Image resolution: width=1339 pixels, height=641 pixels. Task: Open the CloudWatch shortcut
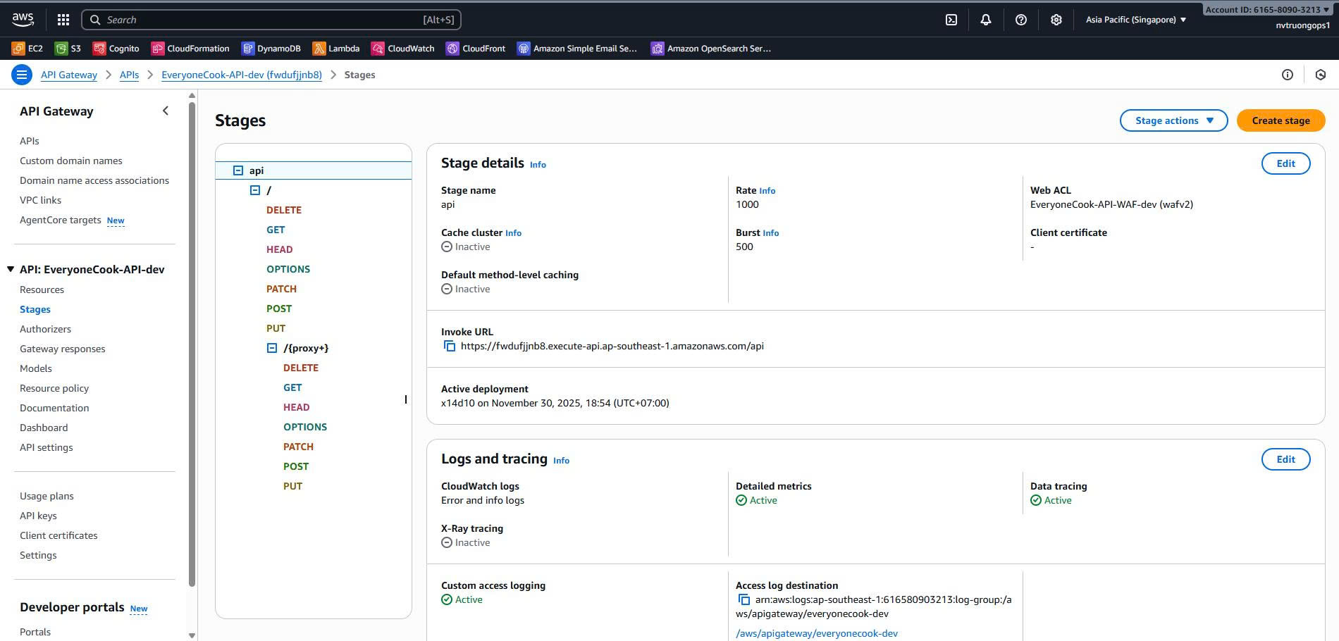tap(403, 49)
